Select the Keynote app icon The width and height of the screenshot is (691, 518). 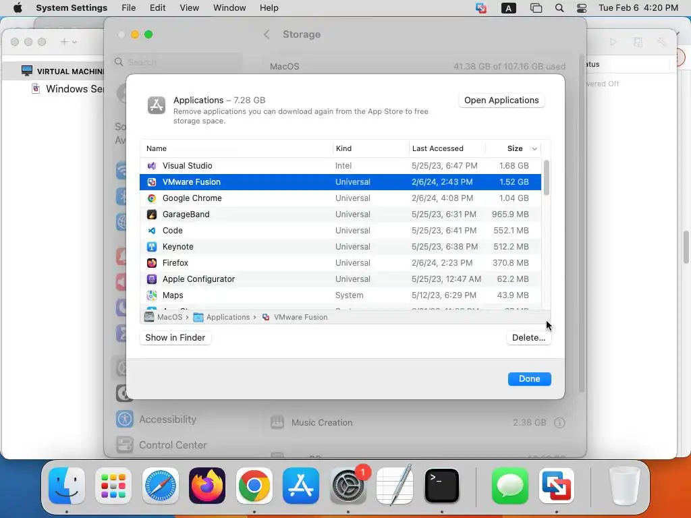tap(152, 247)
